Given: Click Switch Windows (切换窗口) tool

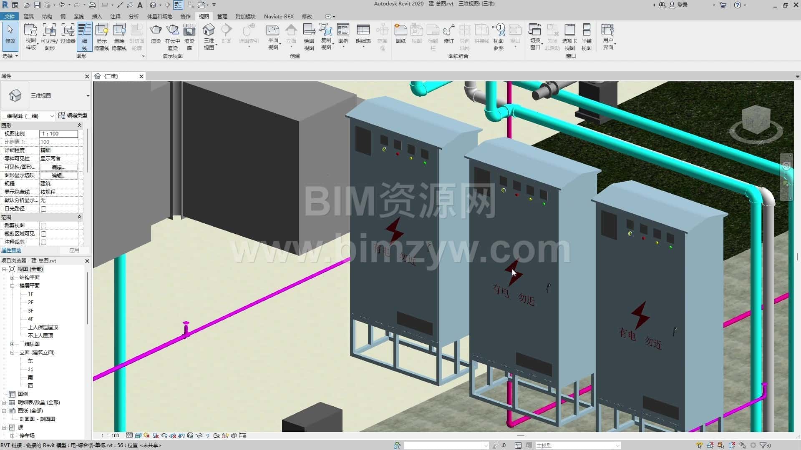Looking at the screenshot, I should (535, 37).
